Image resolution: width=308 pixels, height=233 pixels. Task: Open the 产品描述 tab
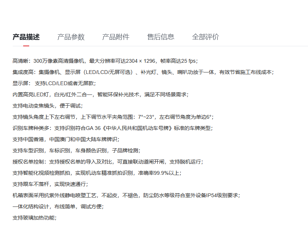point(26,37)
